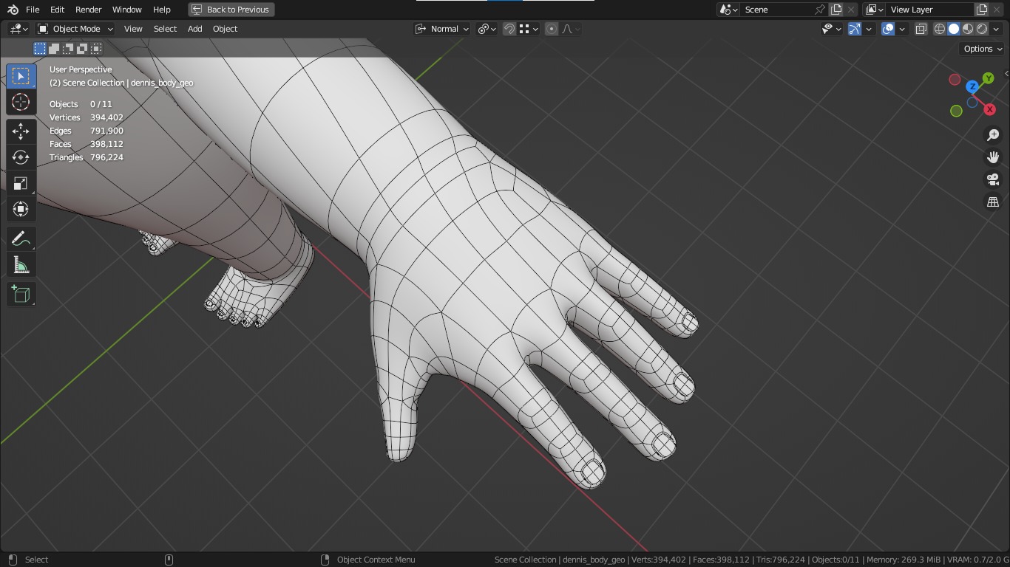
Task: Open the Edit menu
Action: click(57, 10)
